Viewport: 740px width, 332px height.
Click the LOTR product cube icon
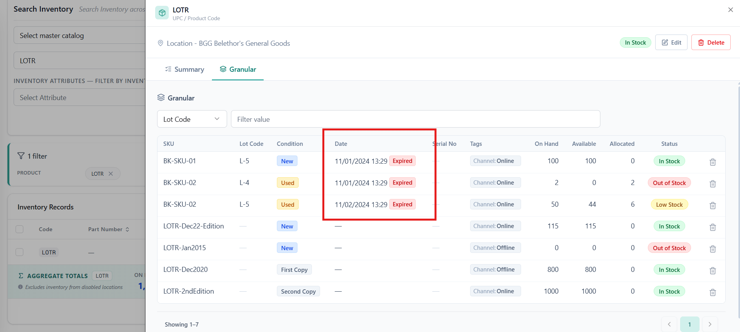162,13
